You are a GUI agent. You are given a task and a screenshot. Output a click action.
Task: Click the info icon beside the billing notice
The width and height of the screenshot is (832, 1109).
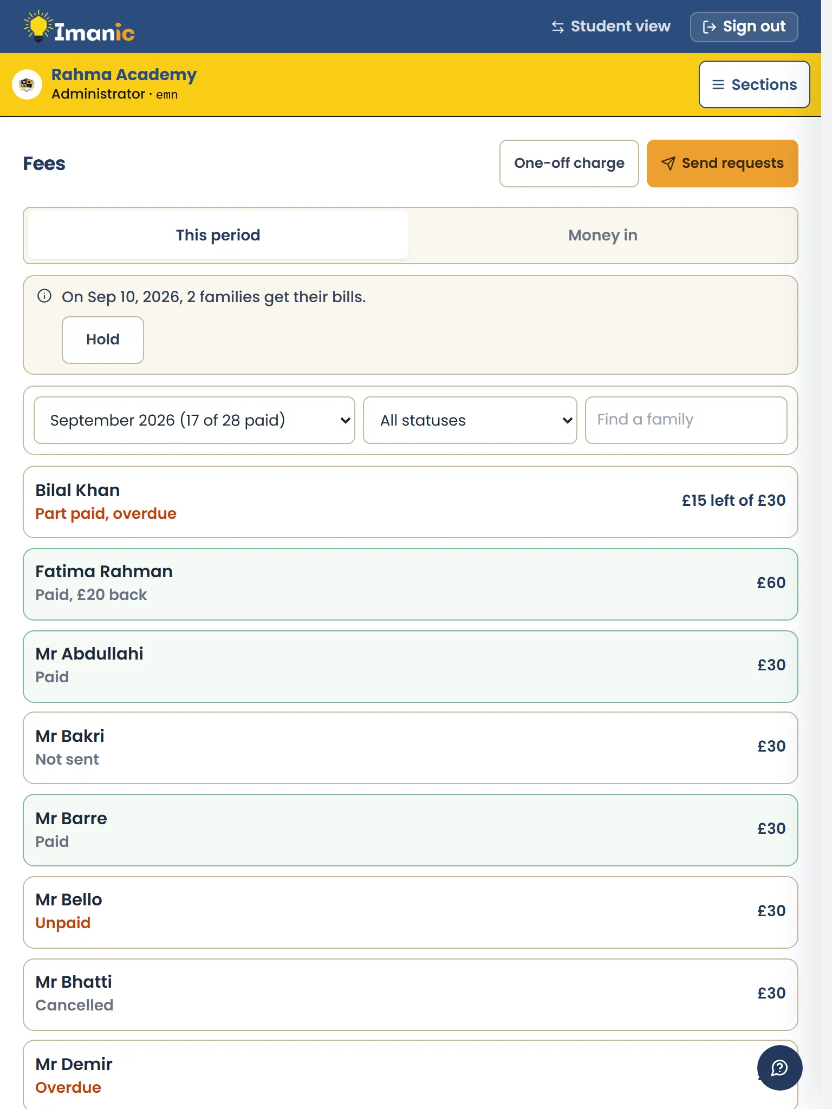[44, 296]
